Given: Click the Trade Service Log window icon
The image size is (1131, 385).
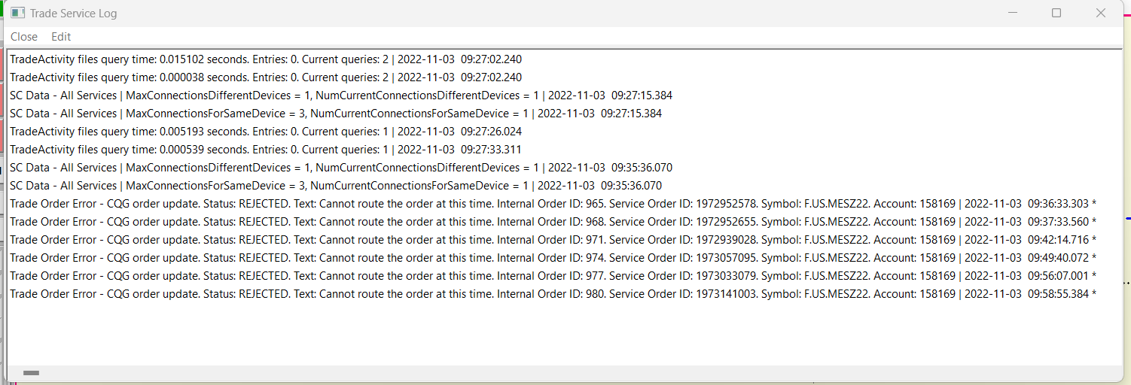Looking at the screenshot, I should [17, 13].
